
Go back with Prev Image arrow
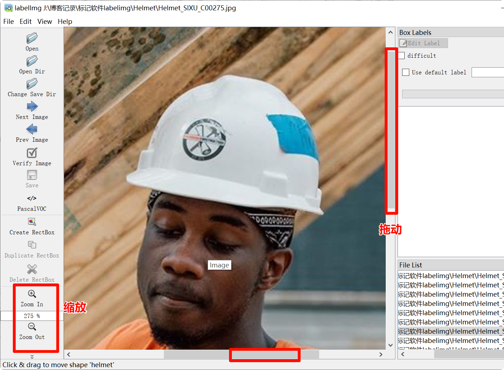(x=32, y=129)
